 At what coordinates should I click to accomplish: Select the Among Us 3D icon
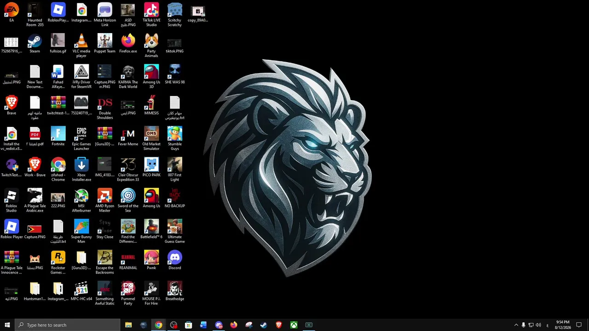click(151, 76)
